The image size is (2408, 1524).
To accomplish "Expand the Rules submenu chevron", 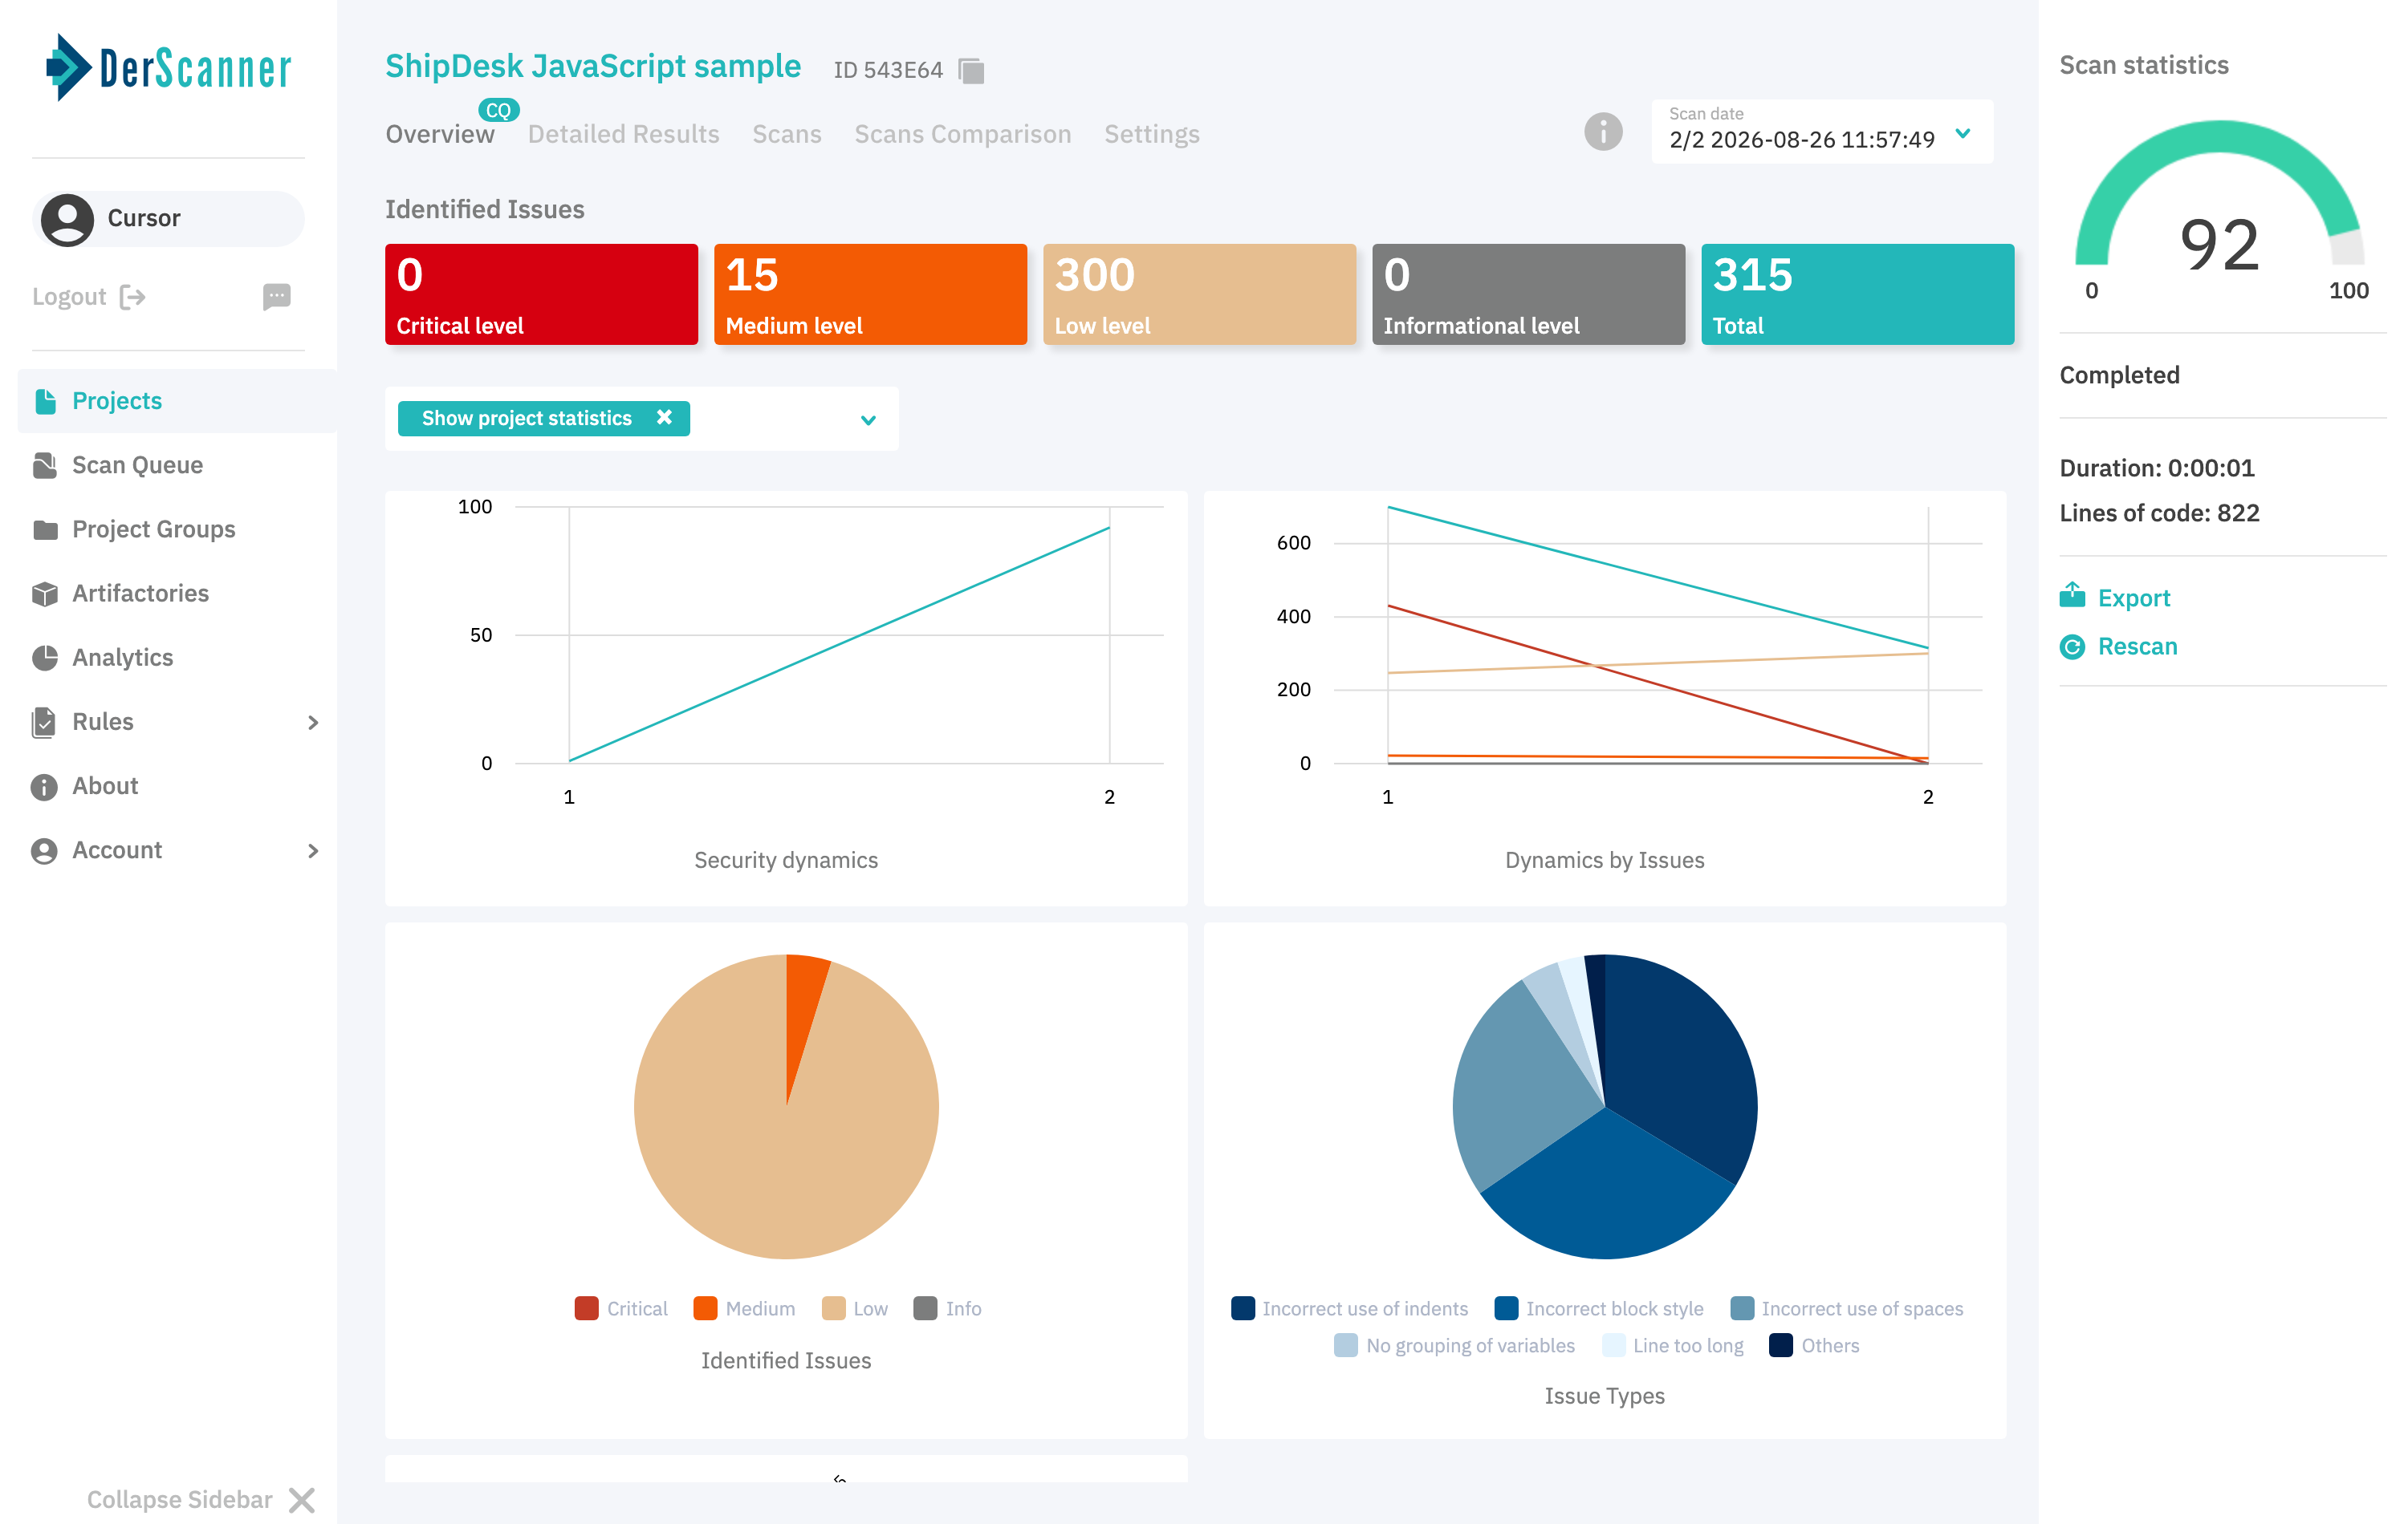I will [313, 722].
